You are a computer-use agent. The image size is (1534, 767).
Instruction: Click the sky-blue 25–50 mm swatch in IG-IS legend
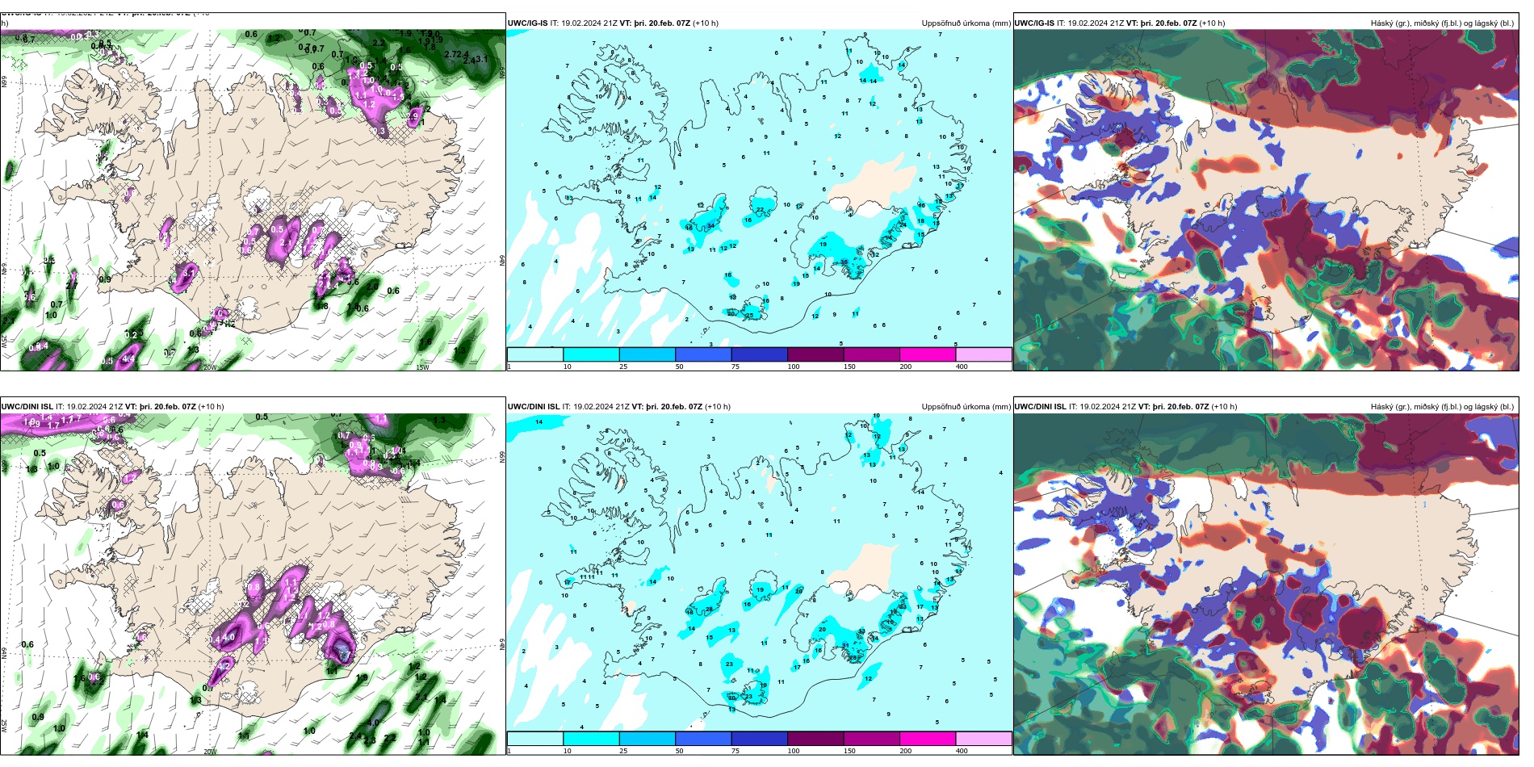tap(648, 354)
